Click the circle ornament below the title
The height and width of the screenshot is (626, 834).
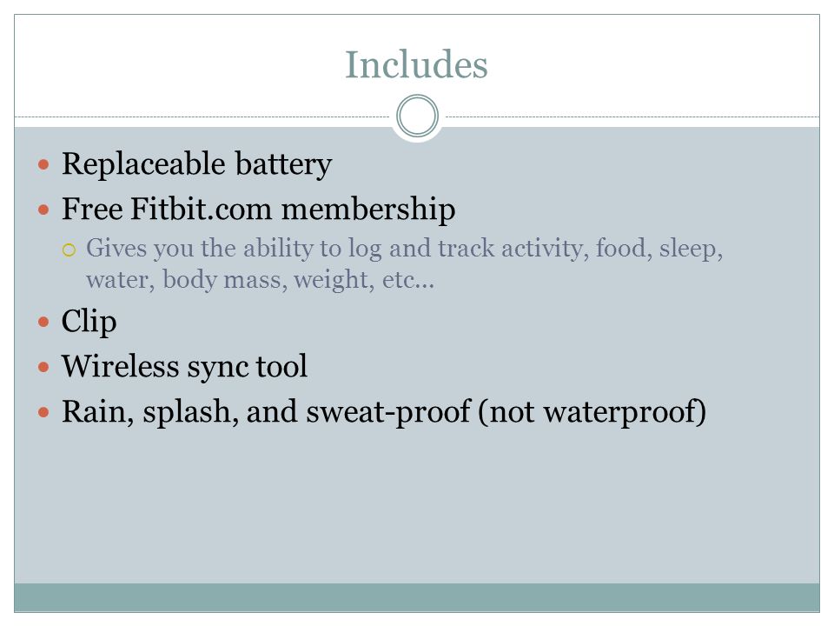[418, 116]
